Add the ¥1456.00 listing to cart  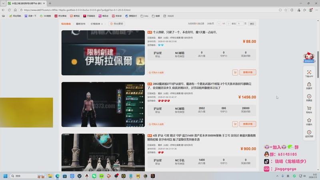pos(235,124)
